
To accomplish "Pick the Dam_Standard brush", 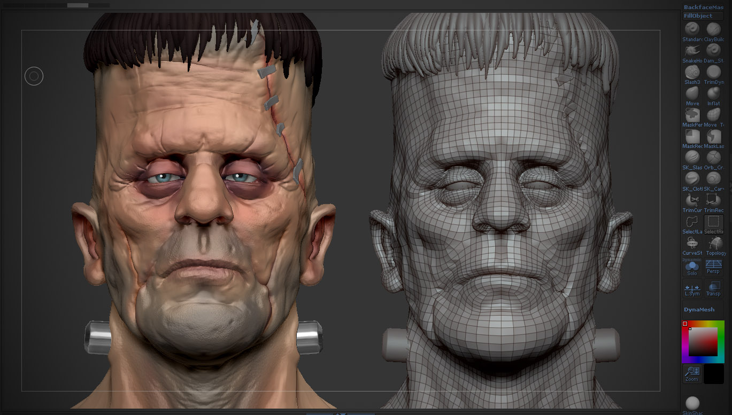I will (714, 53).
